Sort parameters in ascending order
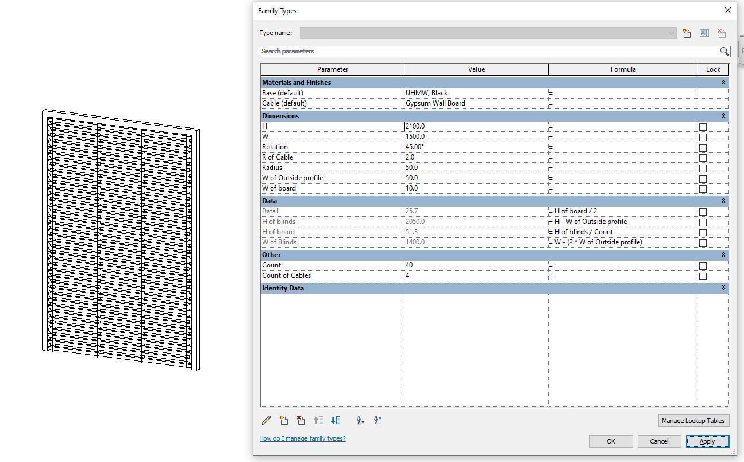744x462 pixels. click(x=360, y=420)
